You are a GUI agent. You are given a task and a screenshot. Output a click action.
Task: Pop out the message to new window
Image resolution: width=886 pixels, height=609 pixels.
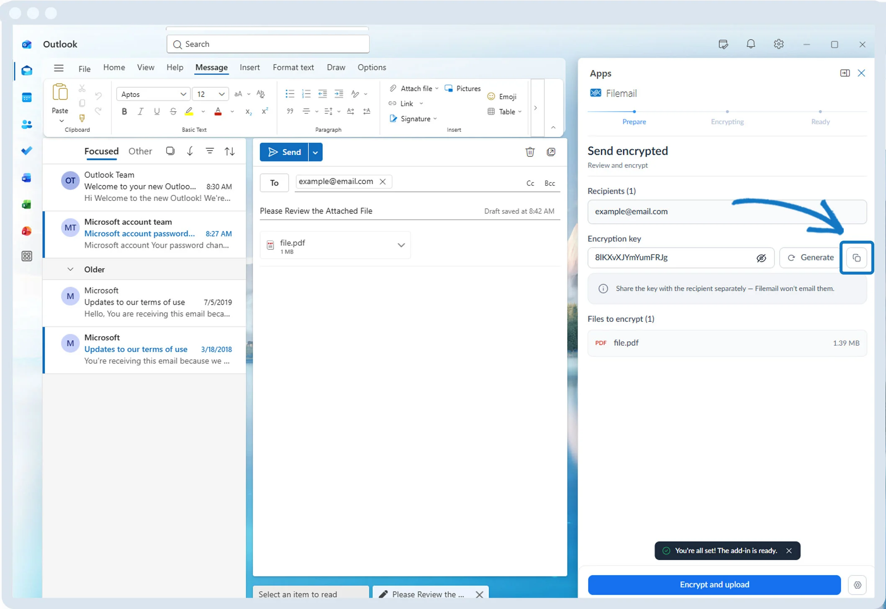551,152
